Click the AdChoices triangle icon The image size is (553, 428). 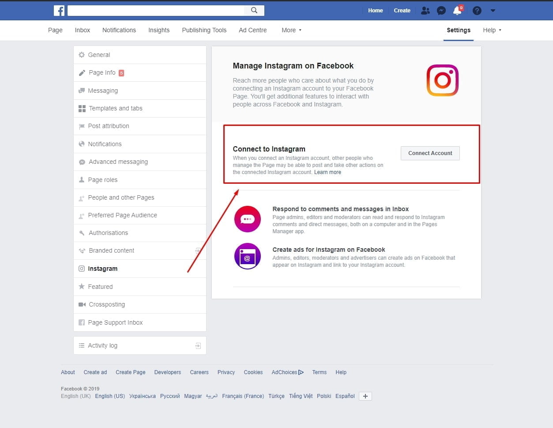pyautogui.click(x=301, y=372)
